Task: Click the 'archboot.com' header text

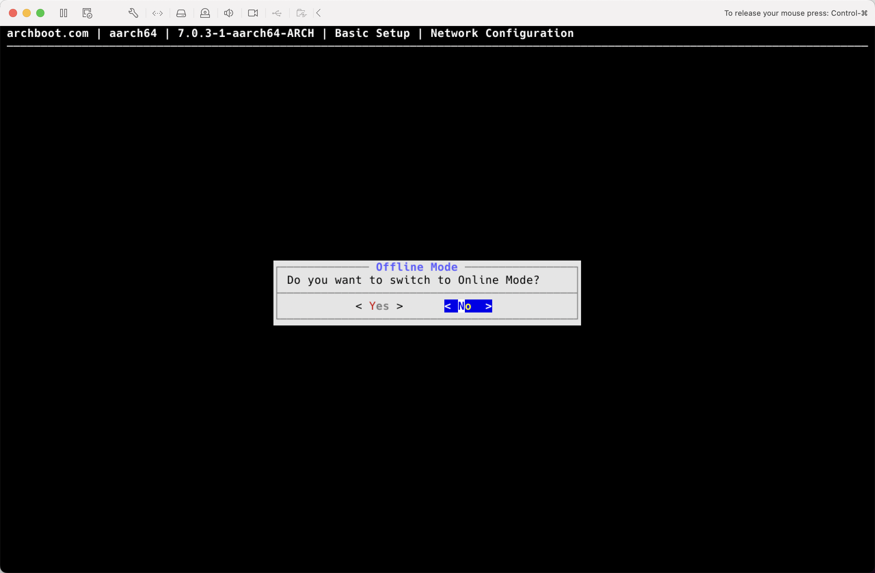Action: [48, 33]
